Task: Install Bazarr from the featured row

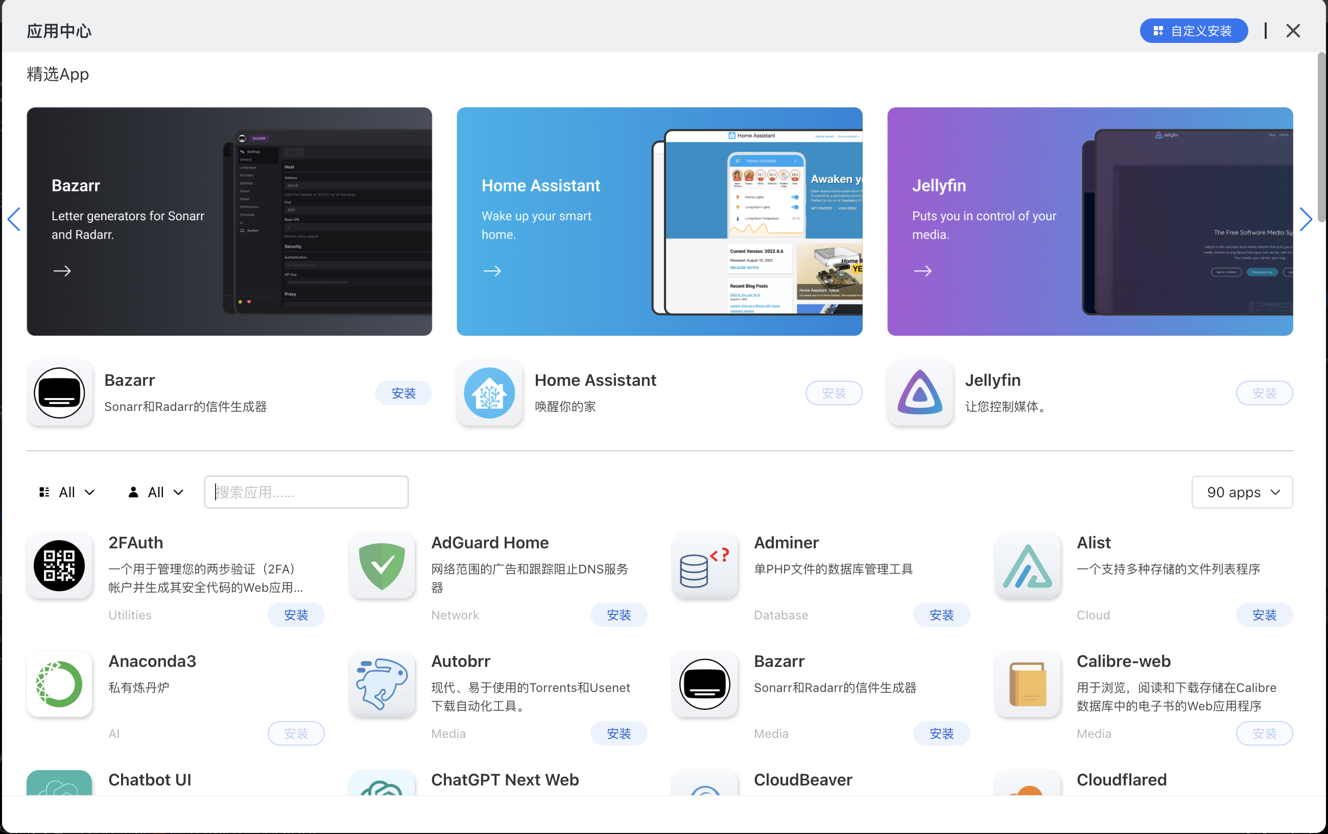Action: pyautogui.click(x=404, y=393)
